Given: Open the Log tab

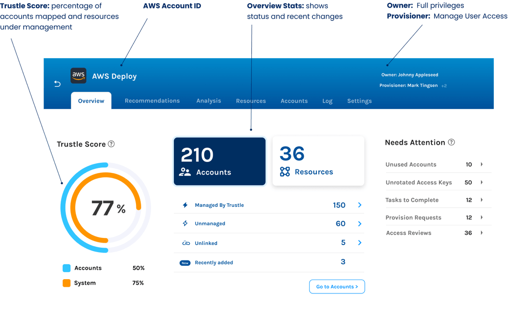Looking at the screenshot, I should click(327, 101).
